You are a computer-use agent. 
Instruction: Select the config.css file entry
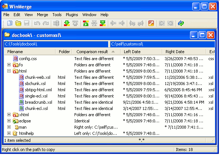28,59
